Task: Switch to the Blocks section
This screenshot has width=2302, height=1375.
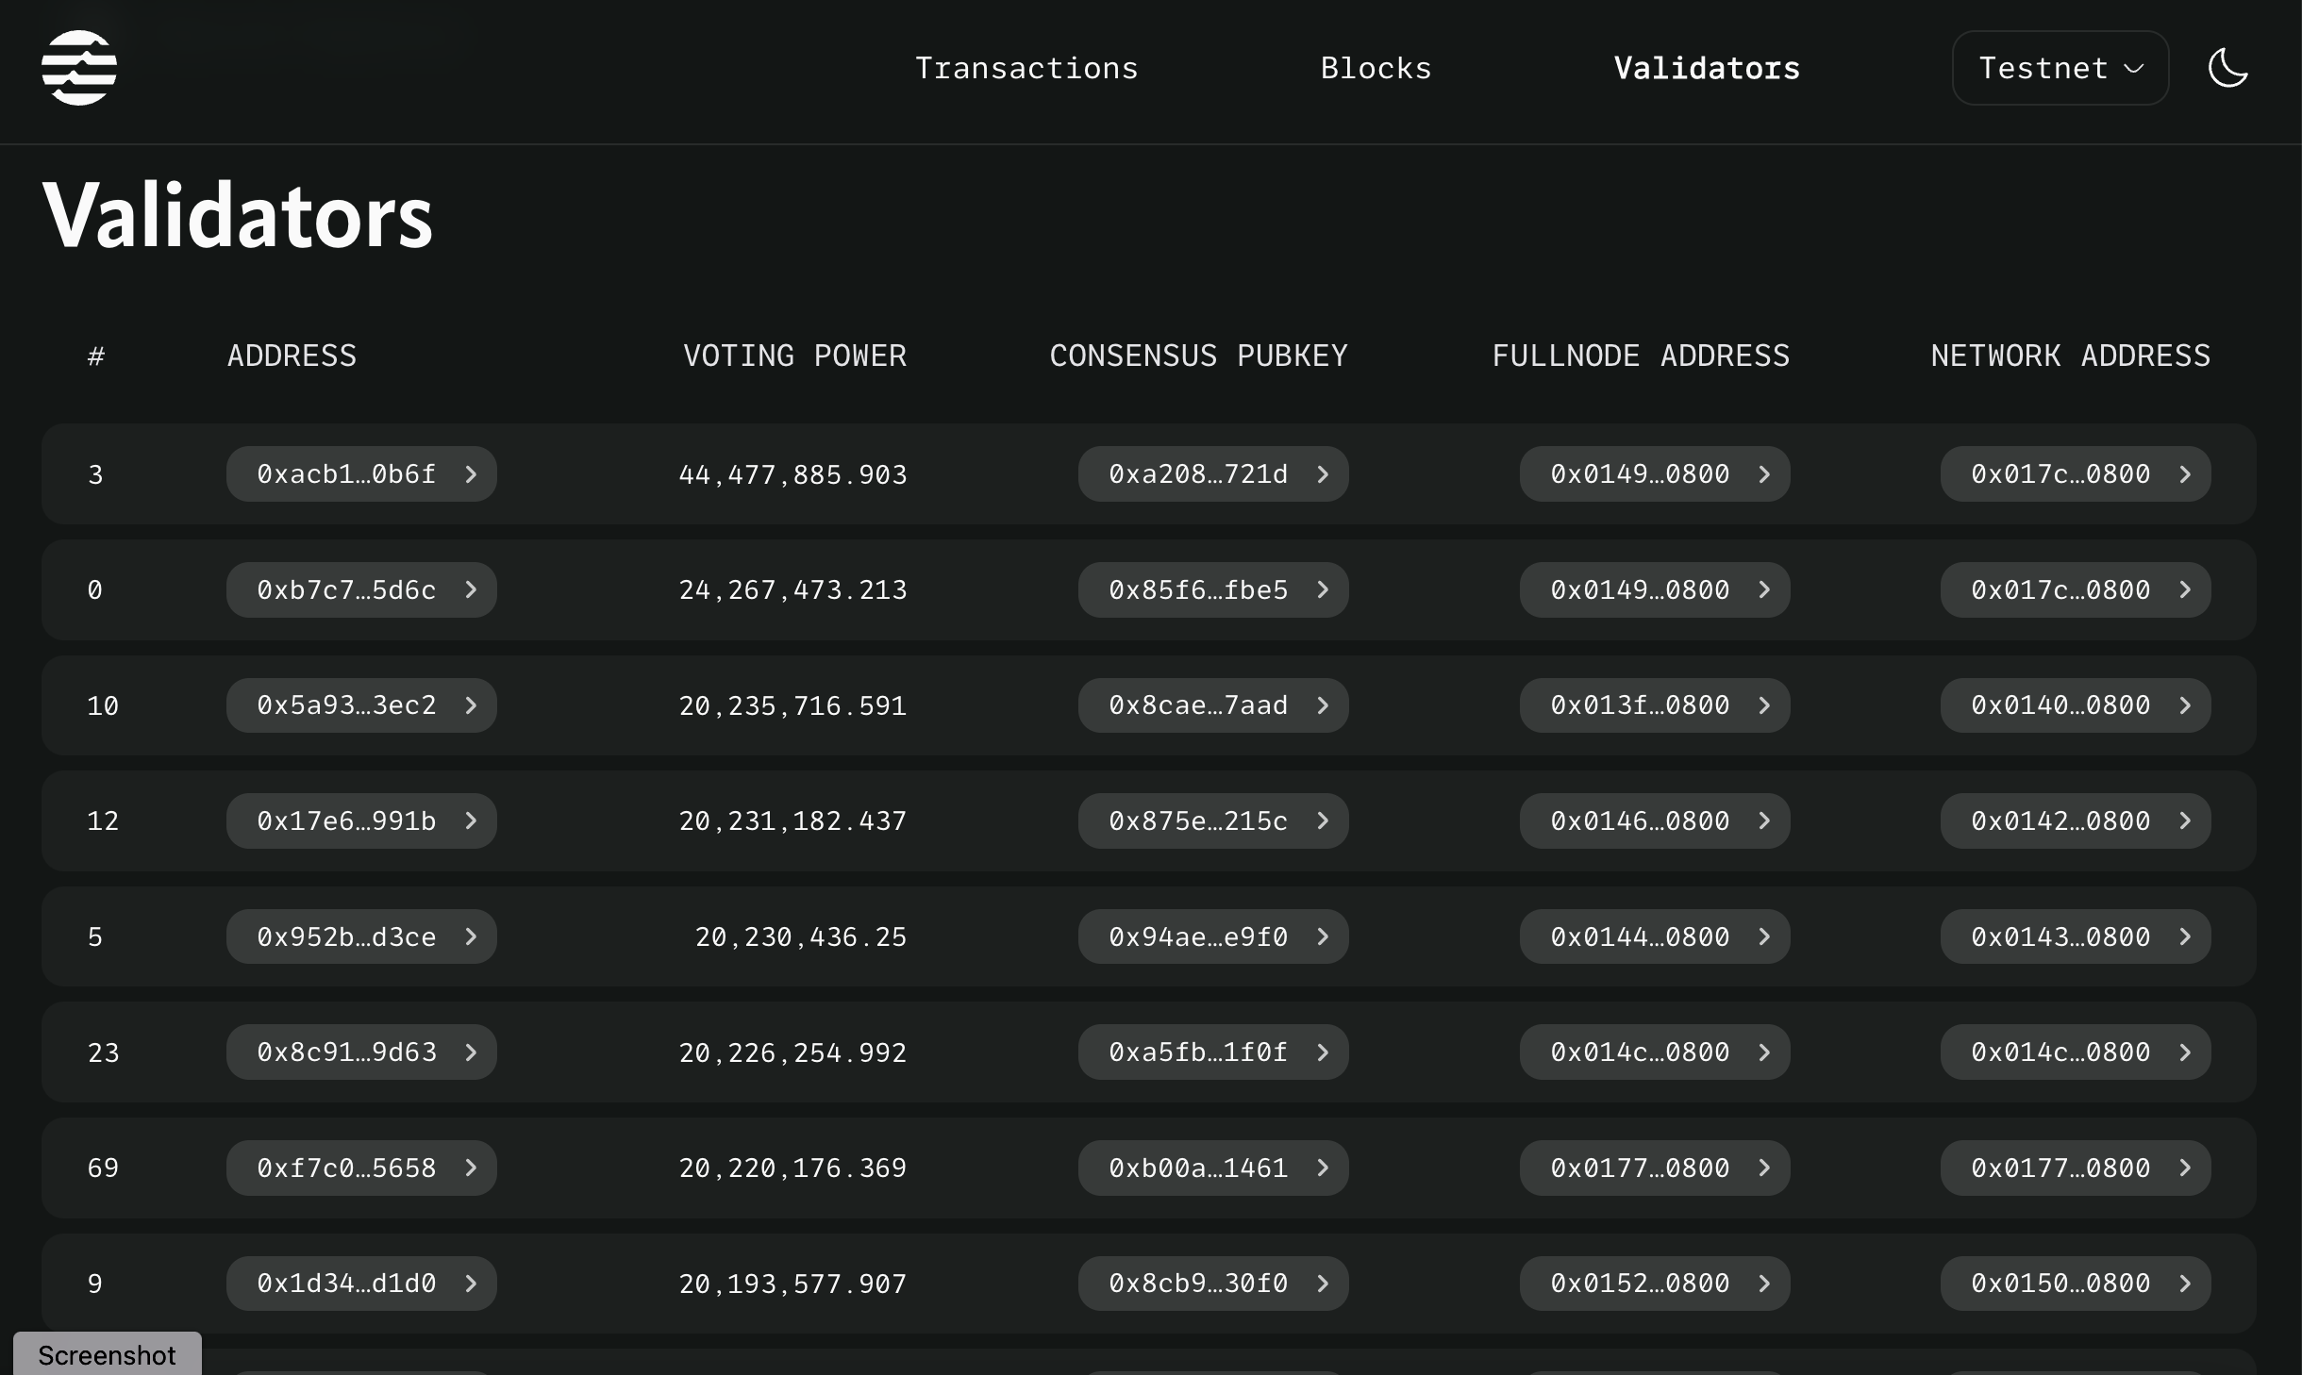Action: click(1375, 68)
